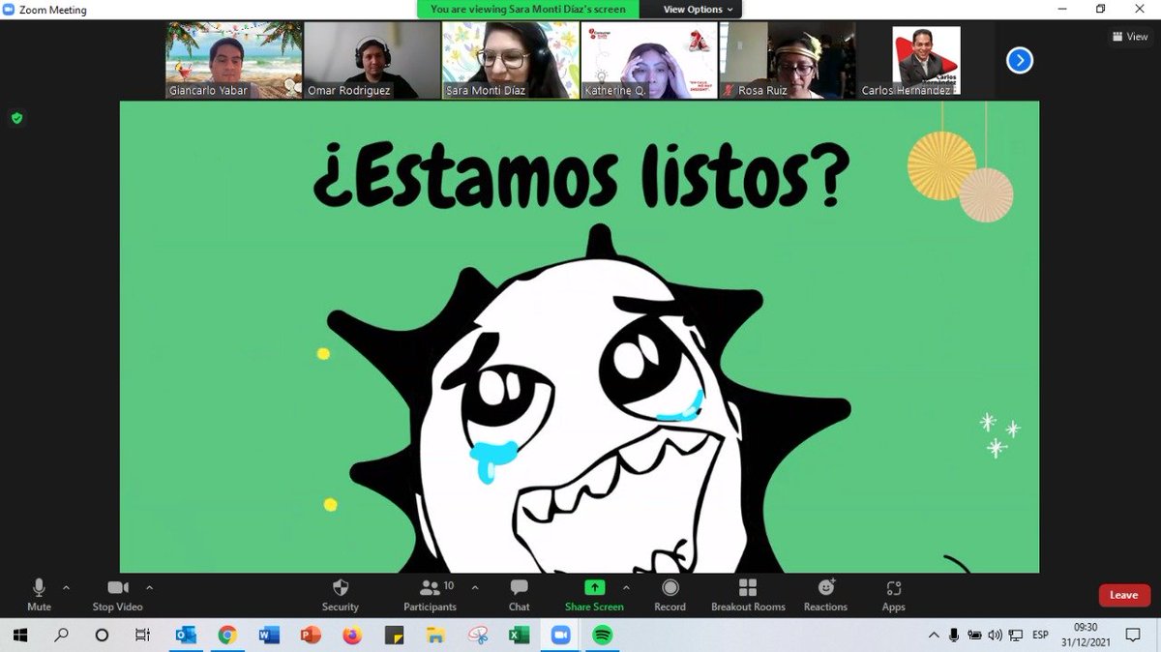Screen dimensions: 1161x652
Task: Open Task View on the taskbar
Action: pos(142,636)
